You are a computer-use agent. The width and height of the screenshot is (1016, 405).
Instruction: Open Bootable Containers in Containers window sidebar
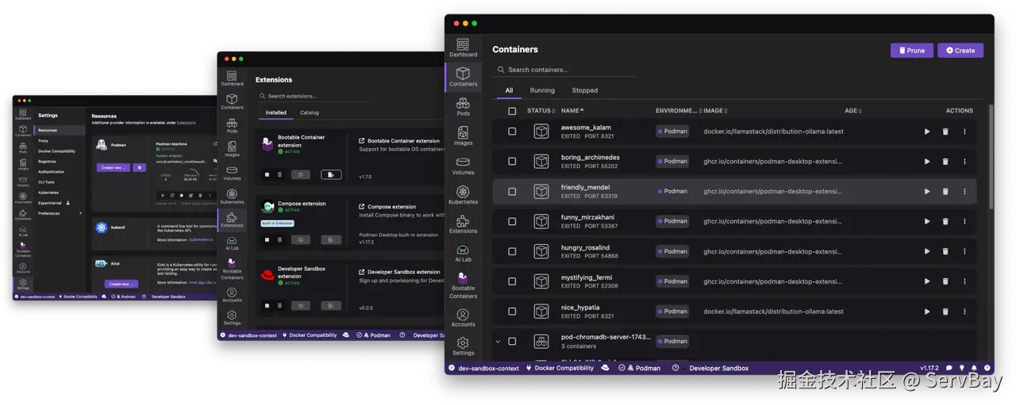pos(463,285)
